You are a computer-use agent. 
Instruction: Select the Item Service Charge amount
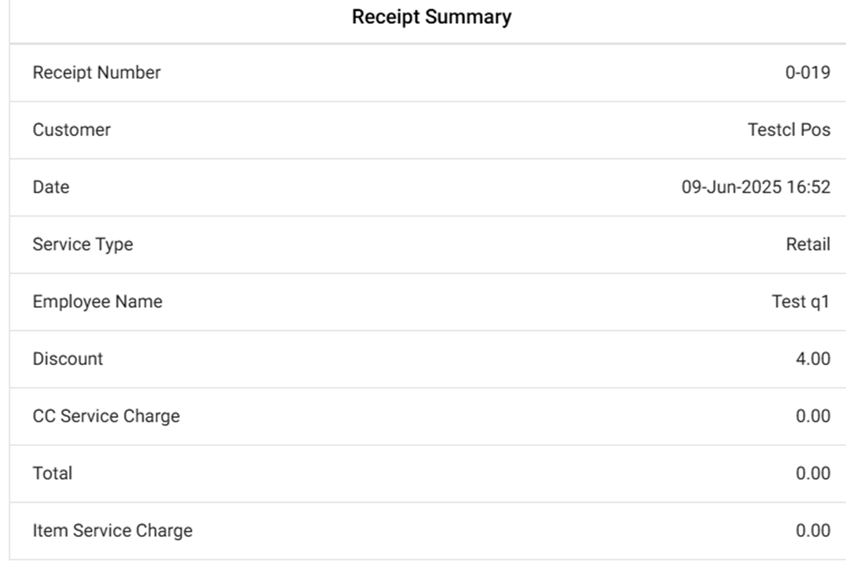pos(813,531)
